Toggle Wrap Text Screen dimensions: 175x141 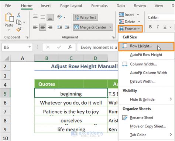click(86, 17)
